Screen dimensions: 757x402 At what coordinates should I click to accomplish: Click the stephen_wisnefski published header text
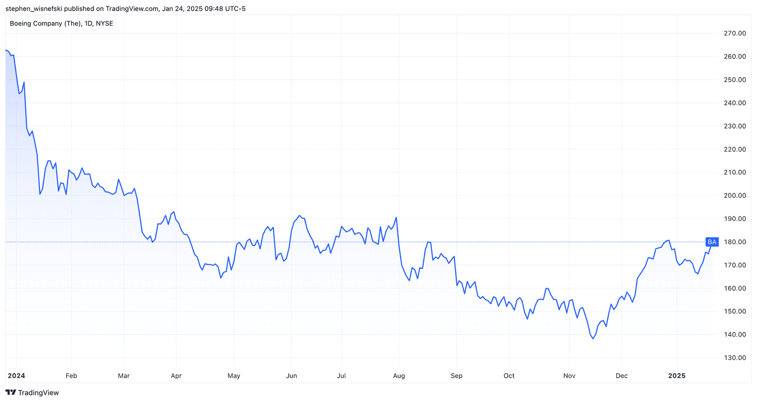[125, 9]
